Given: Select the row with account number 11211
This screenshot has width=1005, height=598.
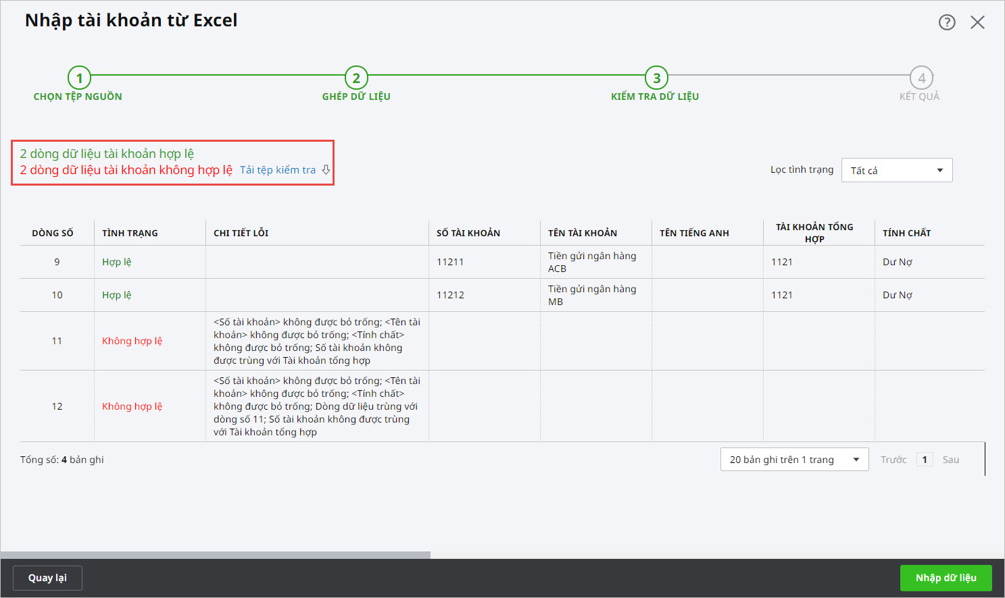Looking at the screenshot, I should pos(450,262).
